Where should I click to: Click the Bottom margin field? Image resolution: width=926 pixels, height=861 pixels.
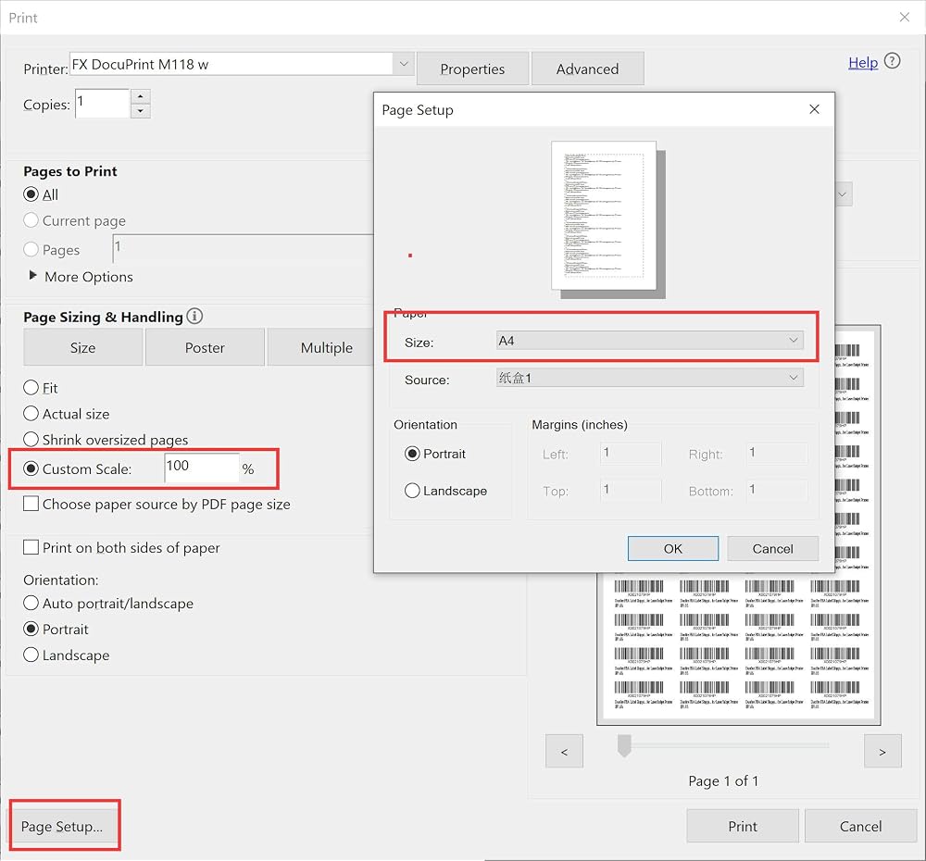point(777,490)
